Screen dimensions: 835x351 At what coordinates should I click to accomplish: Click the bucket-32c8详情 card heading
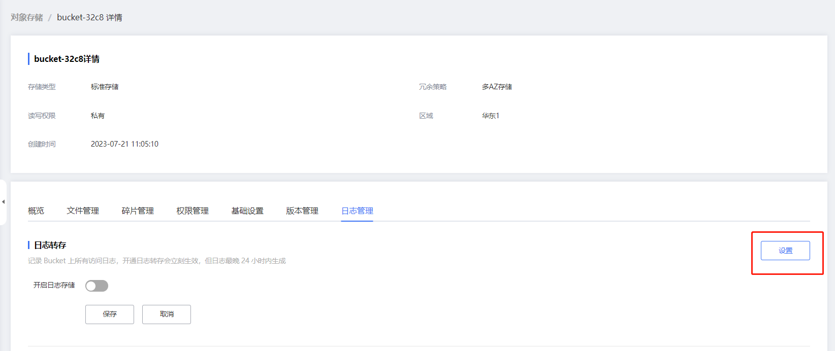point(67,59)
